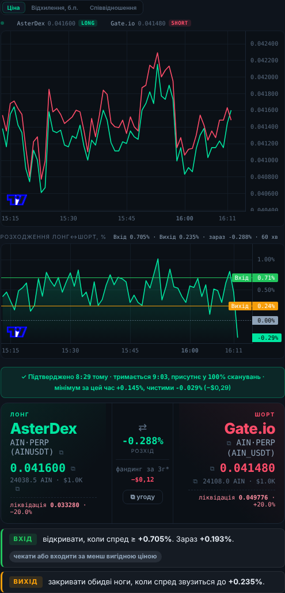Image resolution: width=285 pixels, height=593 pixels.
Task: Click the ШОРТ heading of Gate.io card
Action: click(266, 415)
